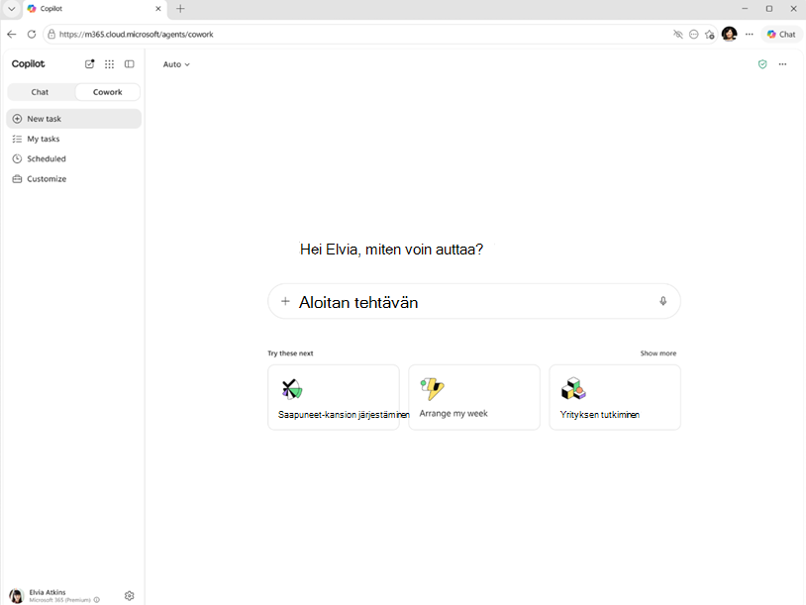This screenshot has width=806, height=605.
Task: Click the plus attach icon in prompt box
Action: [x=285, y=301]
